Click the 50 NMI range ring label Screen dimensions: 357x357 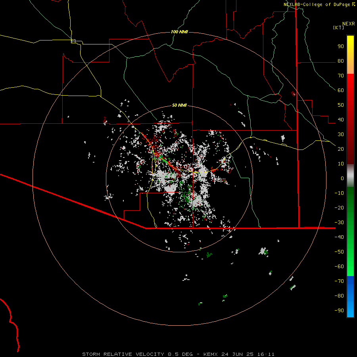179,105
